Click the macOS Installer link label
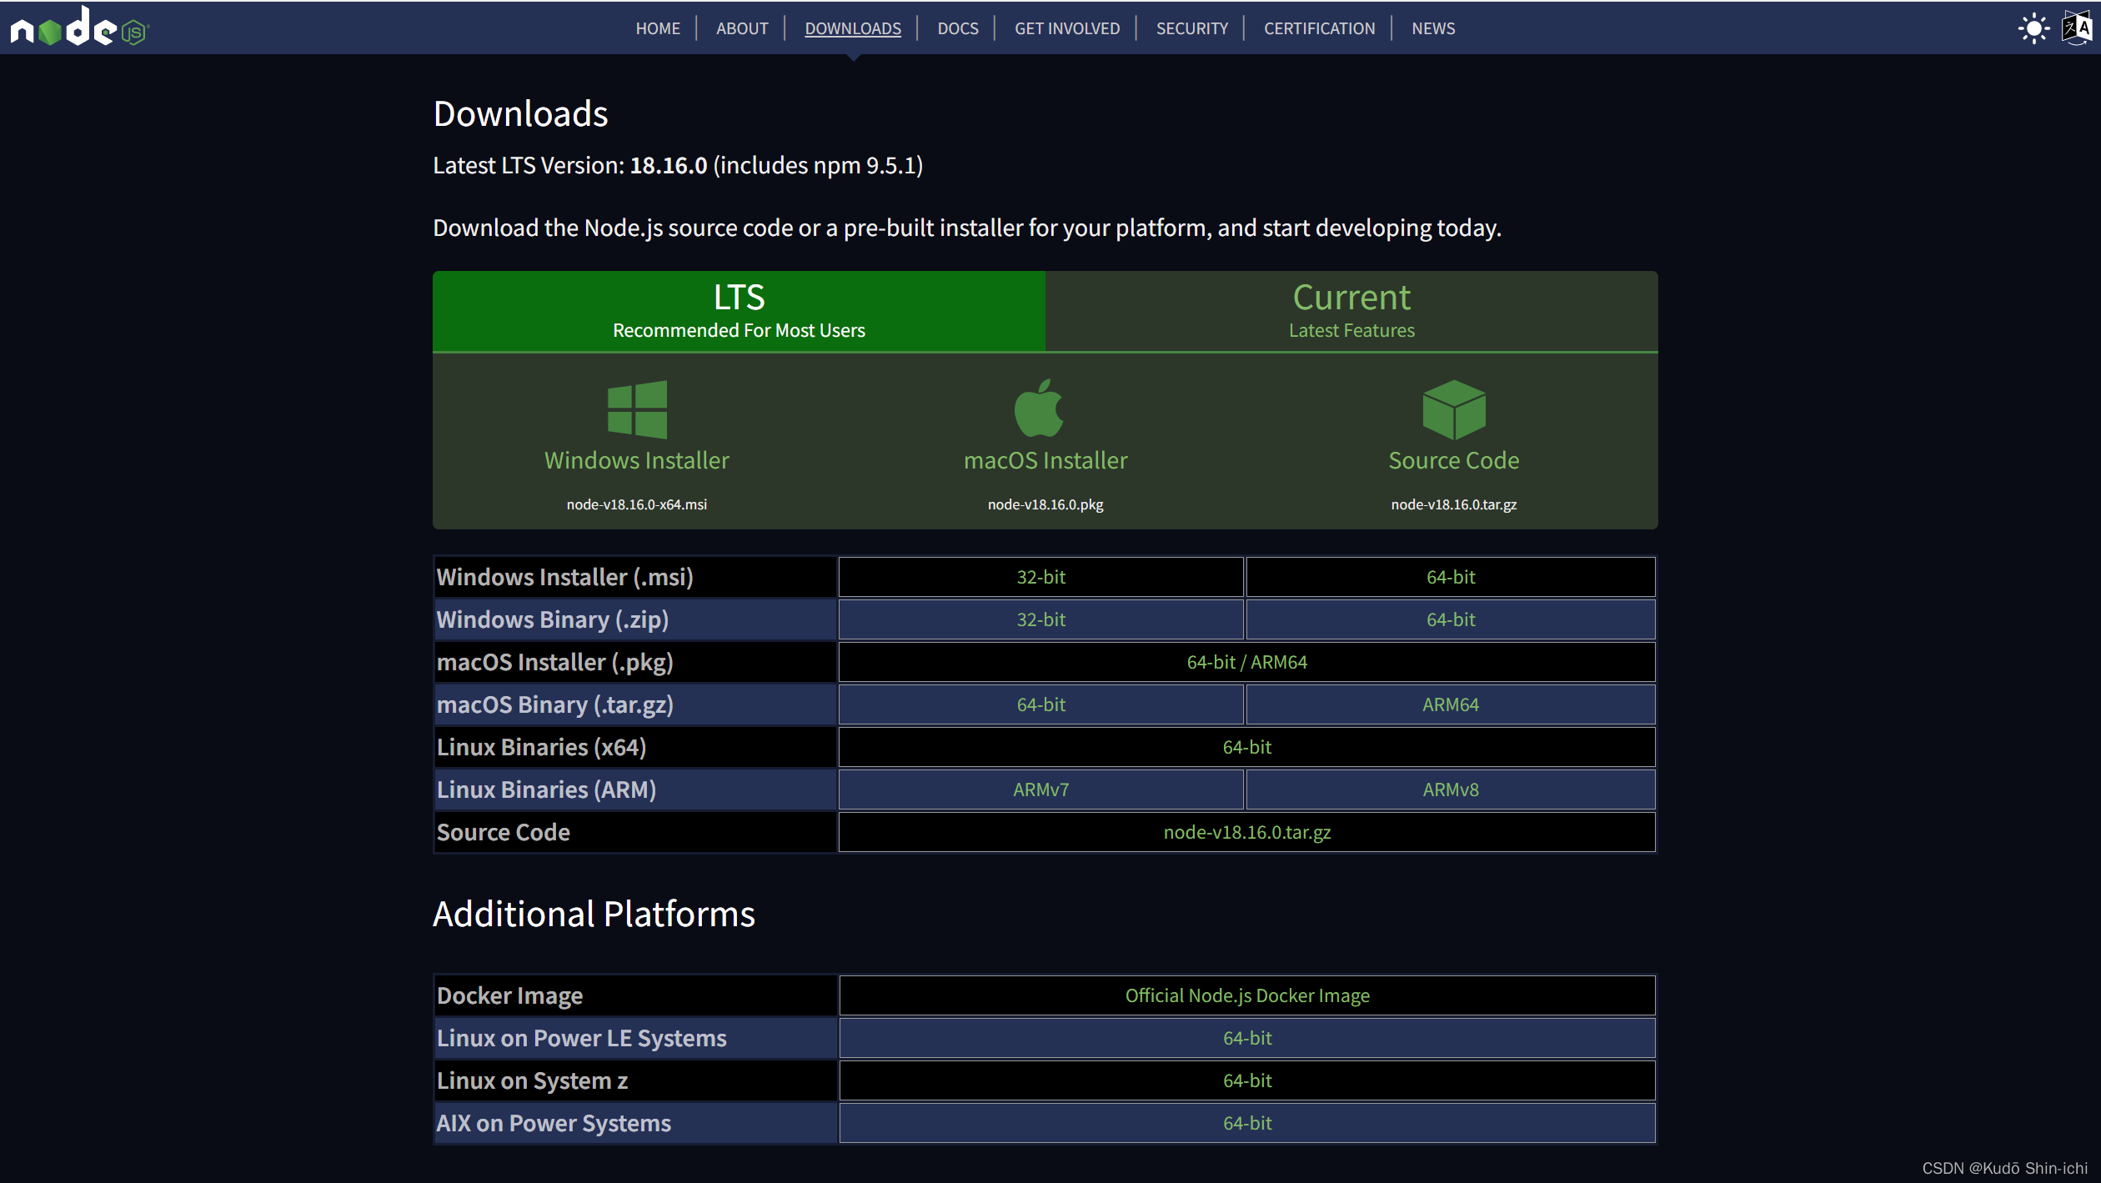Image resolution: width=2101 pixels, height=1183 pixels. (x=1045, y=460)
